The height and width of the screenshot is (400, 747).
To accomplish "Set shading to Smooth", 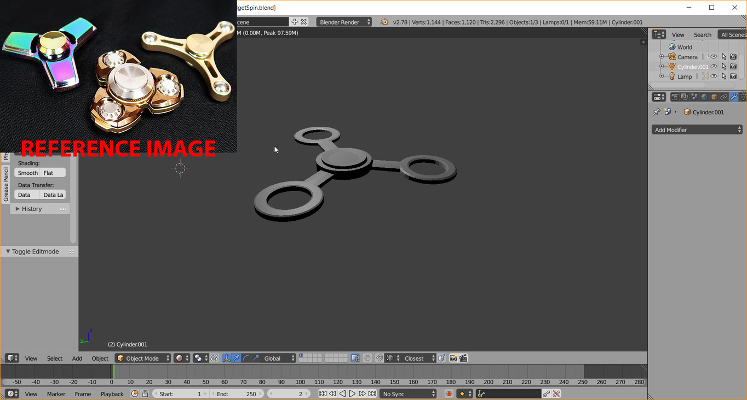I will (x=27, y=173).
